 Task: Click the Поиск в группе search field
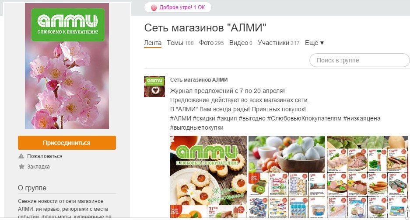(360, 60)
